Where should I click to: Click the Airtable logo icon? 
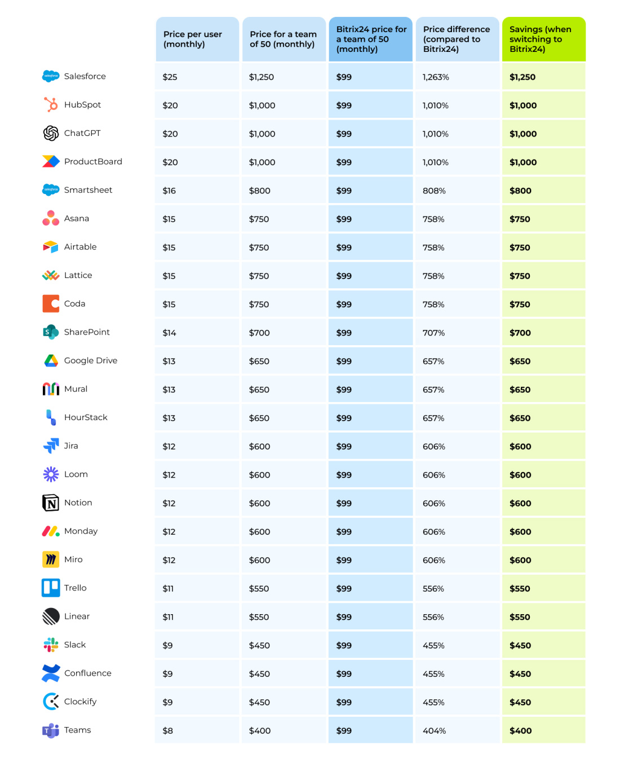51,246
